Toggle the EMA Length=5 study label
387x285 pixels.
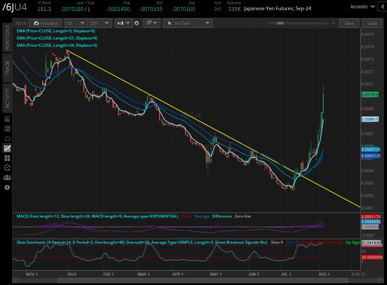[x=56, y=31]
